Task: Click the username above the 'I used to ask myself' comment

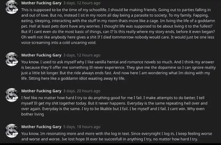Action: [x=41, y=55]
